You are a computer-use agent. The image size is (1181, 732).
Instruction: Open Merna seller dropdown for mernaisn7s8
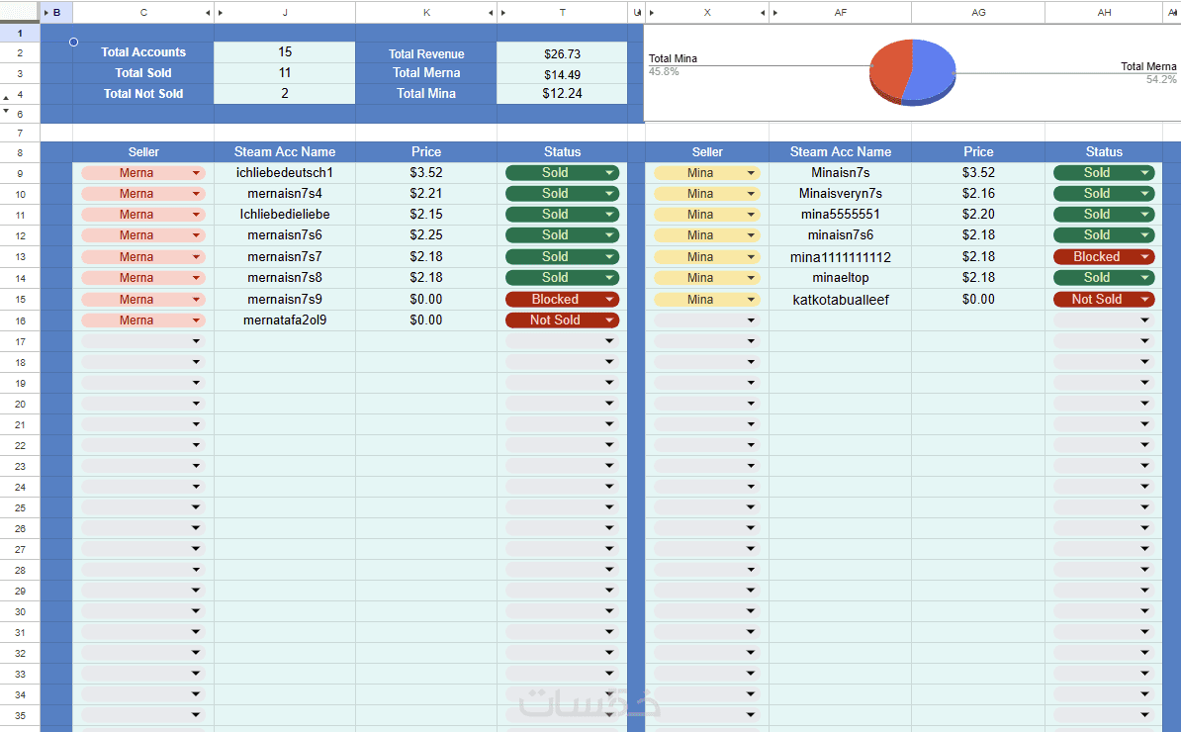coord(196,278)
